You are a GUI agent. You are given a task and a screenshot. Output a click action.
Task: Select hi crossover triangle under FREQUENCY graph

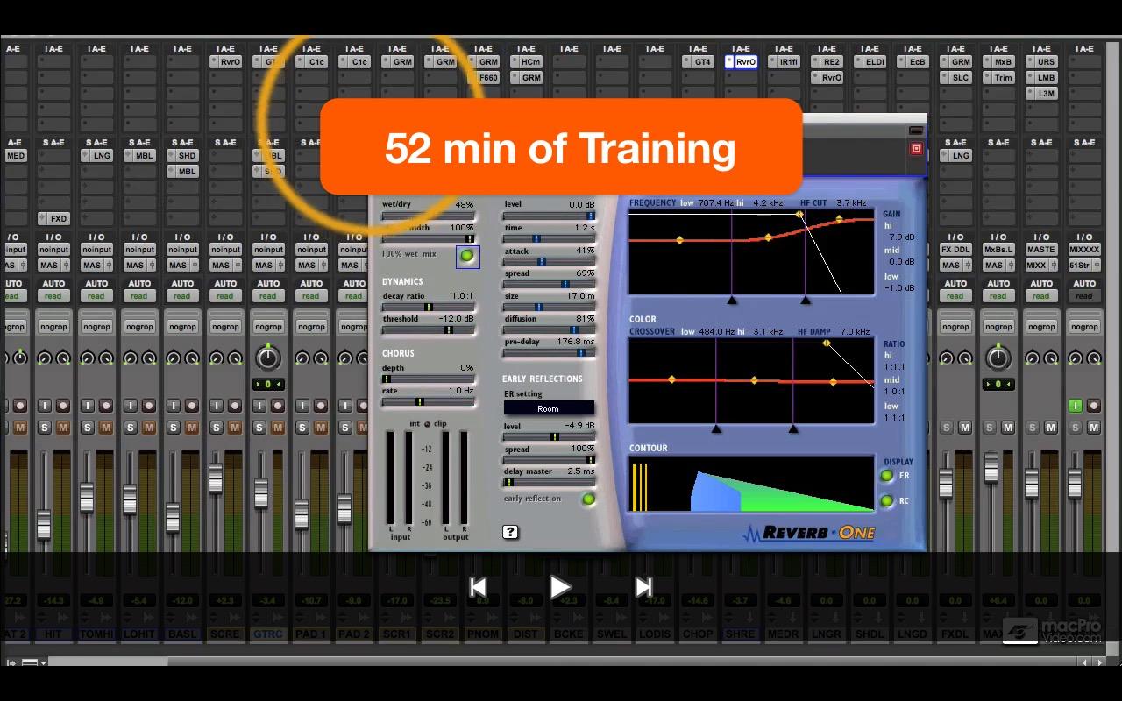[806, 300]
